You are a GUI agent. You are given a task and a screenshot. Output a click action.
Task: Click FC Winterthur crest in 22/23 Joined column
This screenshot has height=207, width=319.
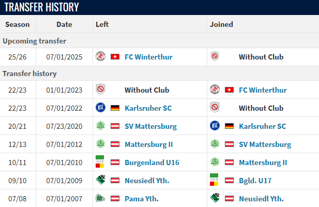[x=215, y=90]
